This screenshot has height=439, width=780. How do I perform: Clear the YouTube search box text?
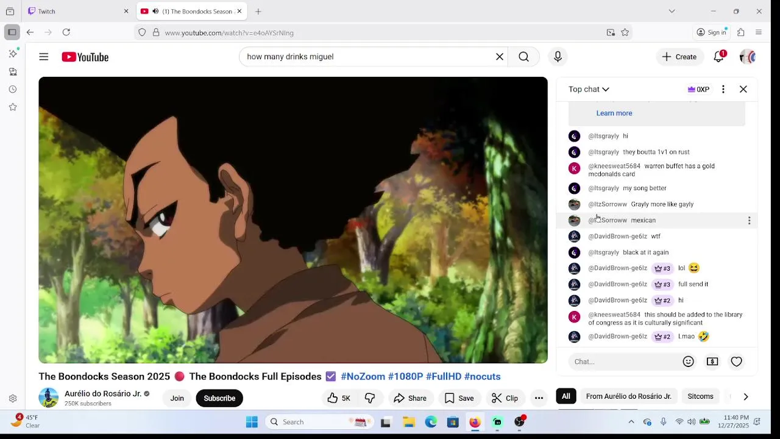[x=499, y=57]
